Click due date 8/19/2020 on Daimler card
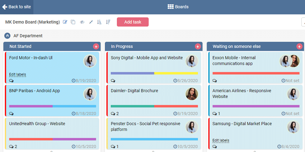 click(186, 114)
